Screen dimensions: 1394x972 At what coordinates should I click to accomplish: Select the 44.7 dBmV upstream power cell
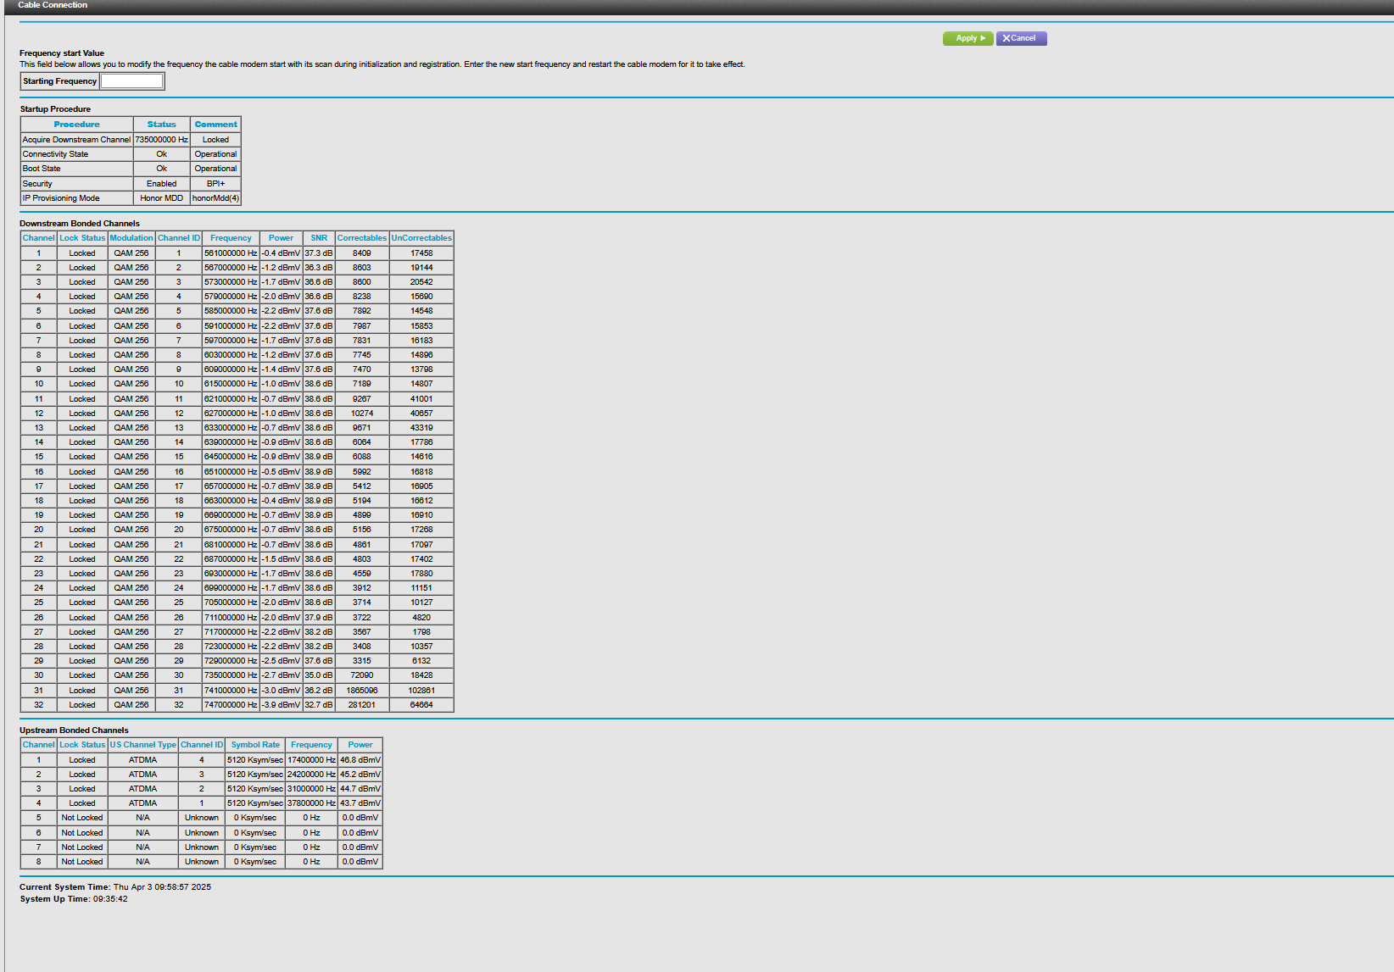point(360,789)
